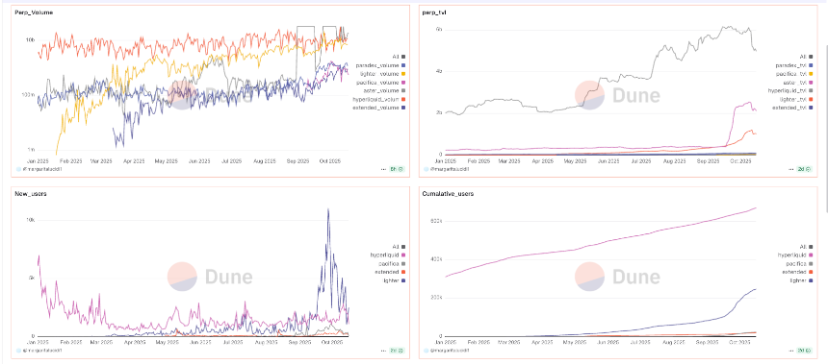The image size is (828, 364).
Task: Click author avatar icon below New_users chart
Action: pyautogui.click(x=18, y=350)
